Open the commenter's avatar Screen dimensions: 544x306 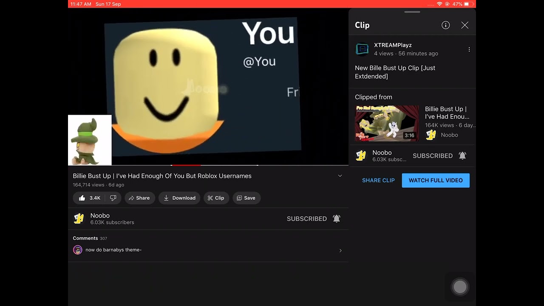[x=78, y=250]
